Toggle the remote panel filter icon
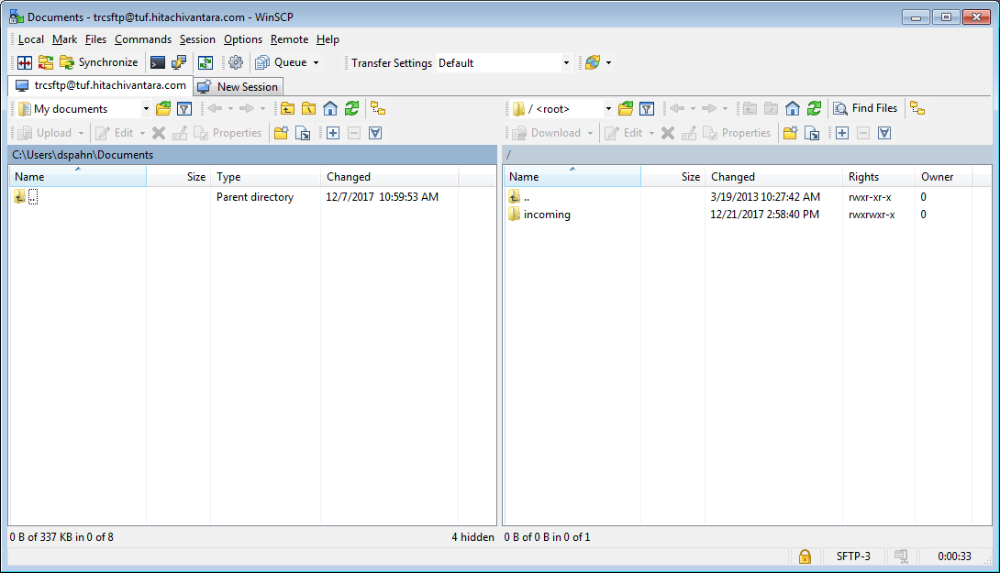The width and height of the screenshot is (1000, 573). coord(647,109)
